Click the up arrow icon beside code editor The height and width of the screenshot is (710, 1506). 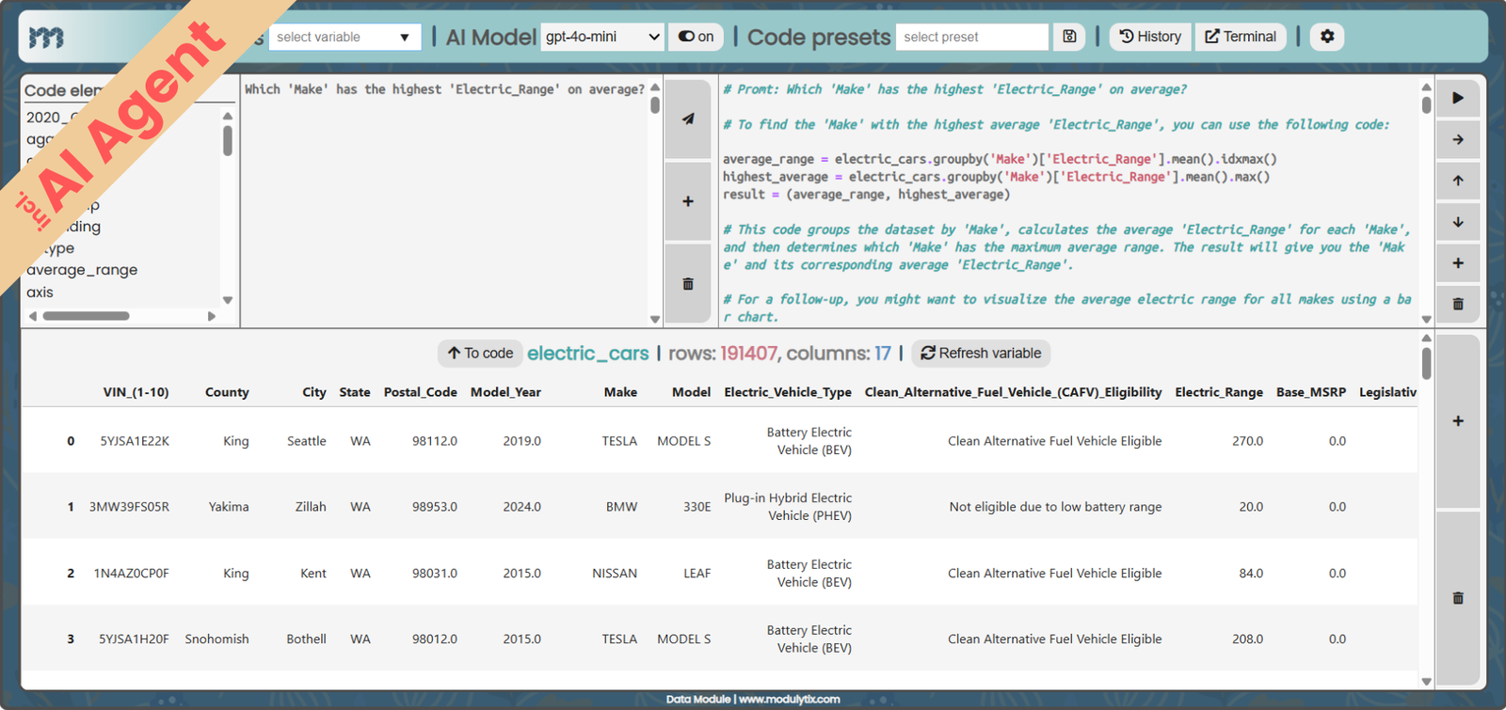click(1458, 181)
